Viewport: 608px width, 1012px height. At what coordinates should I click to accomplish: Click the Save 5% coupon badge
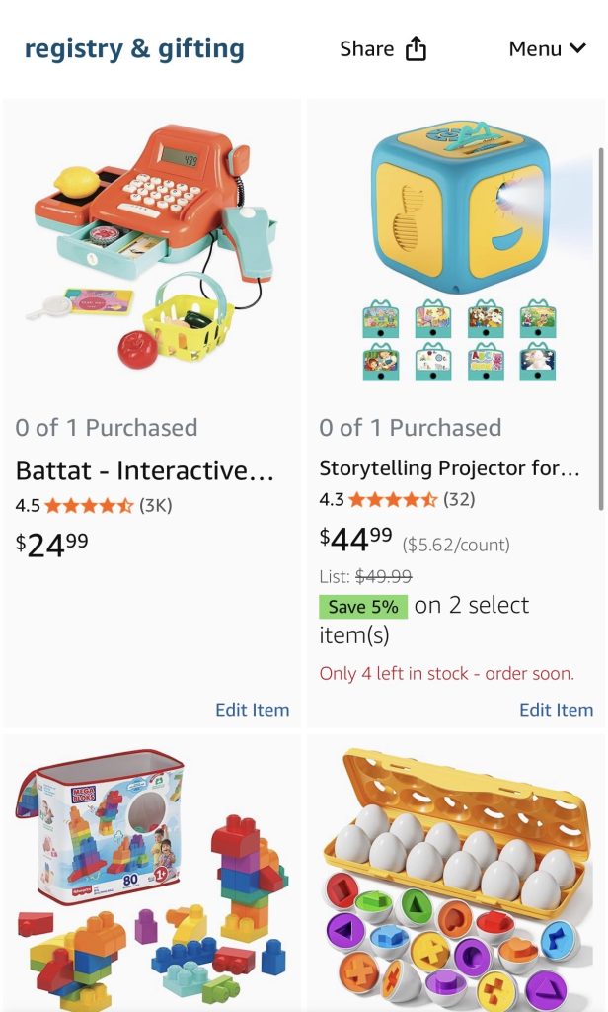[x=362, y=607]
